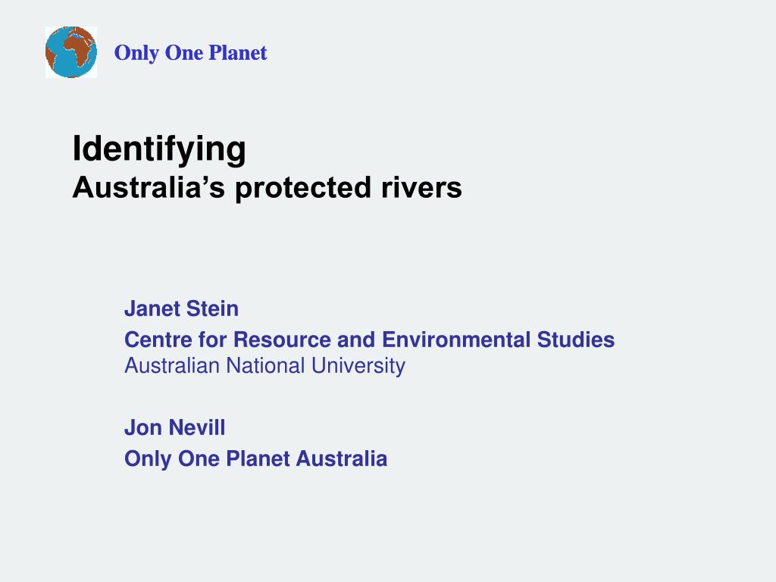The width and height of the screenshot is (776, 582).
Task: Click the "Only One Planet" header text
Action: pyautogui.click(x=190, y=53)
